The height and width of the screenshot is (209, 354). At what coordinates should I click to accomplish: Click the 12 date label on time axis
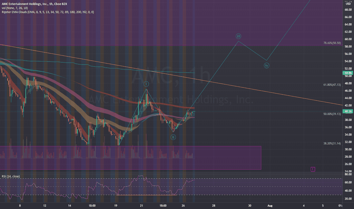[45, 206]
